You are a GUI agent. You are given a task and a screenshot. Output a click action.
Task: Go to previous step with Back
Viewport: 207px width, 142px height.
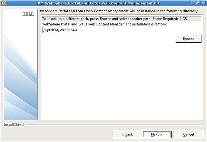[x=127, y=134]
